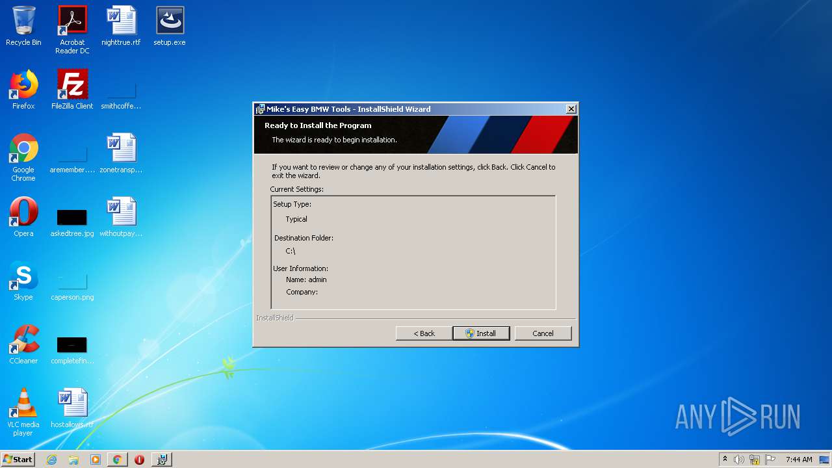
Task: Select setup.exe desktop icon
Action: [170, 27]
